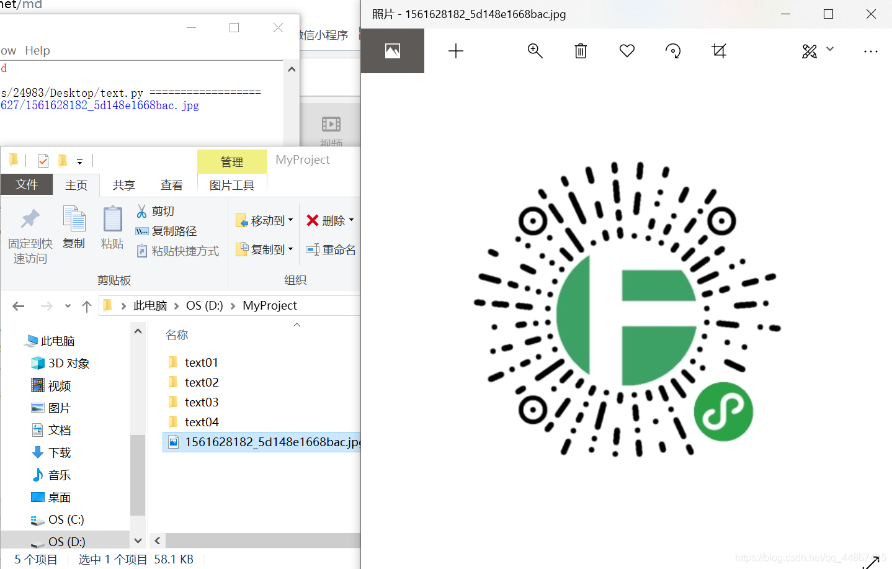892x569 pixels.
Task: Click the Manage contextual tab
Action: [x=232, y=162]
